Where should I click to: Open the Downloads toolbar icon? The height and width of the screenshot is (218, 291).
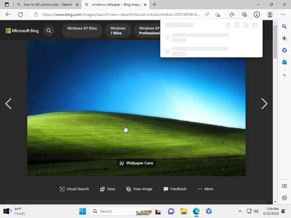click(257, 14)
